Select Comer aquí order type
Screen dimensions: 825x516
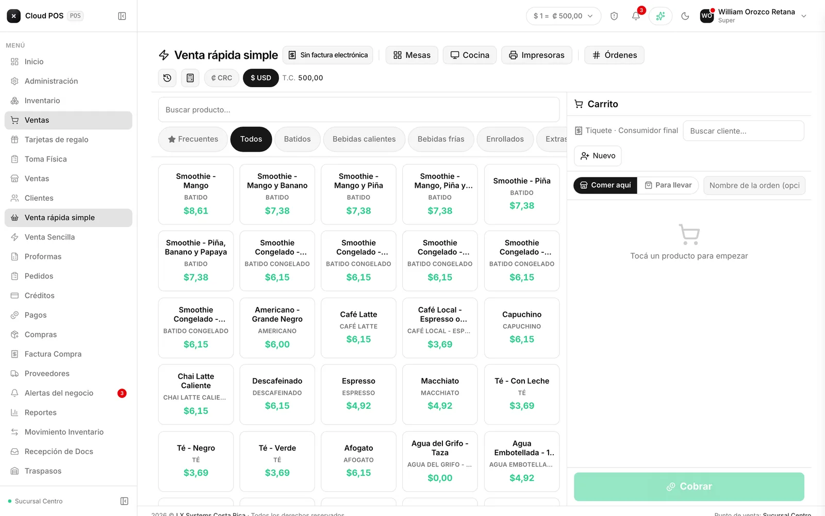pyautogui.click(x=605, y=185)
